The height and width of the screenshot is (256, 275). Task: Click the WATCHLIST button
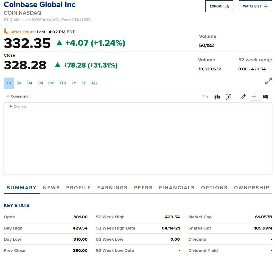pos(255,6)
